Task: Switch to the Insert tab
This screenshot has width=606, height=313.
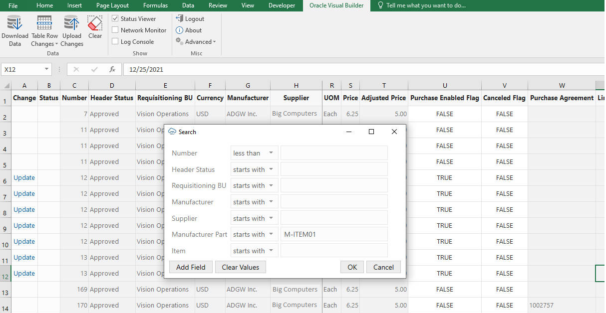Action: tap(75, 5)
